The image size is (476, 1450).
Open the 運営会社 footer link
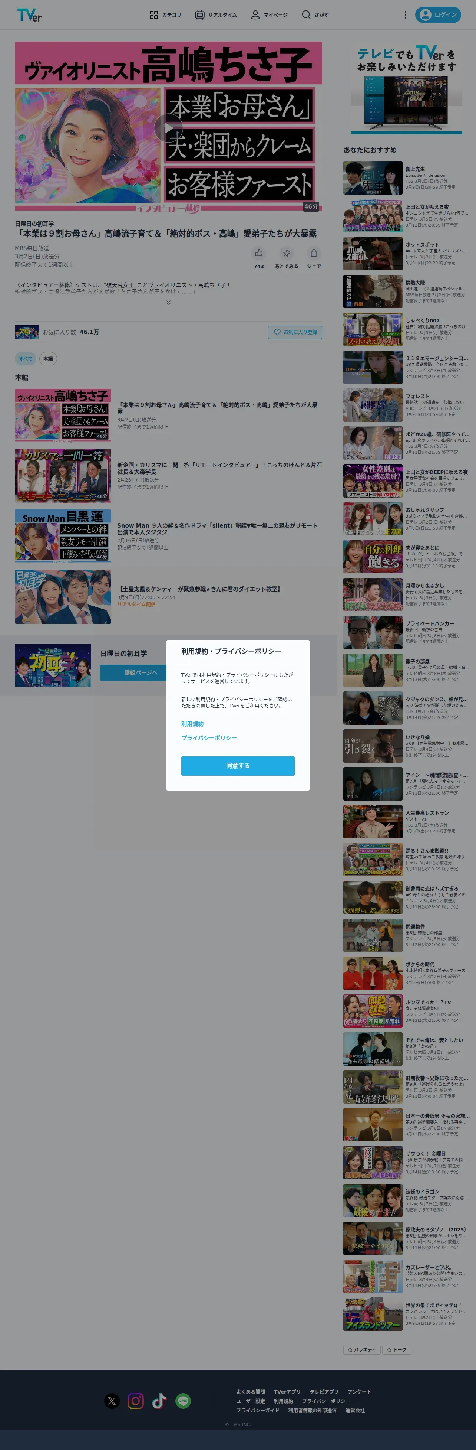355,1411
